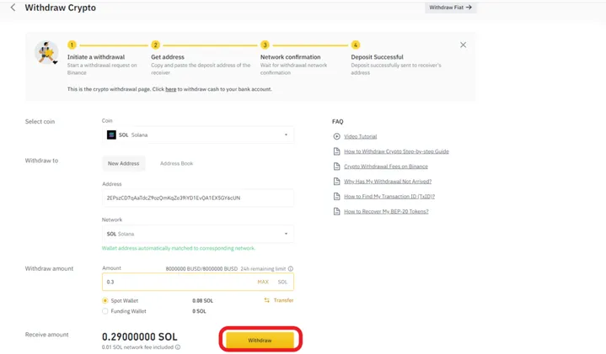Click document icon beside Crypto Withdrawal Fees

click(x=336, y=166)
